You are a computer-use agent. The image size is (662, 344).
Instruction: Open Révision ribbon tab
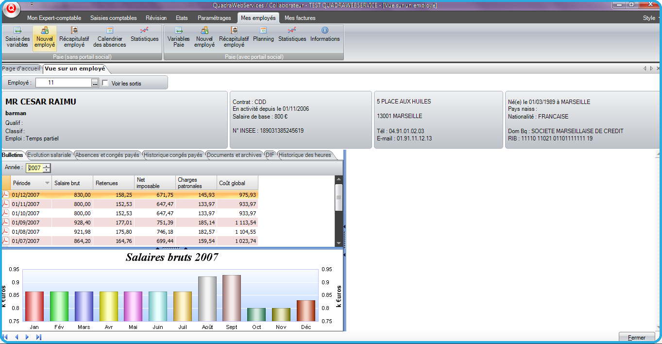[x=156, y=18]
